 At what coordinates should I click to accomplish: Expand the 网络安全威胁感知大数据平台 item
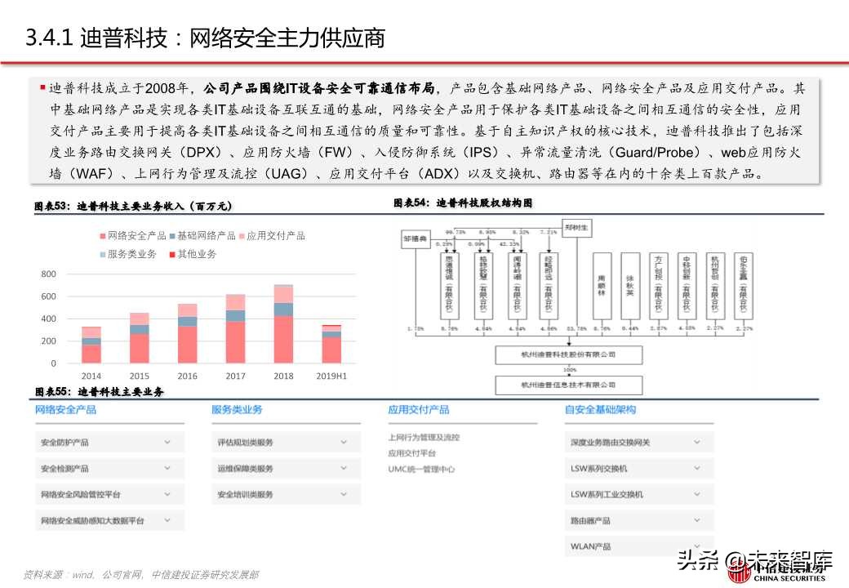(x=110, y=519)
